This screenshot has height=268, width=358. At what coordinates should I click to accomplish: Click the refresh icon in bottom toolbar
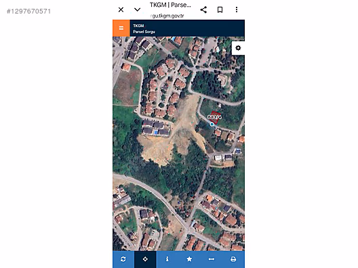pyautogui.click(x=123, y=259)
